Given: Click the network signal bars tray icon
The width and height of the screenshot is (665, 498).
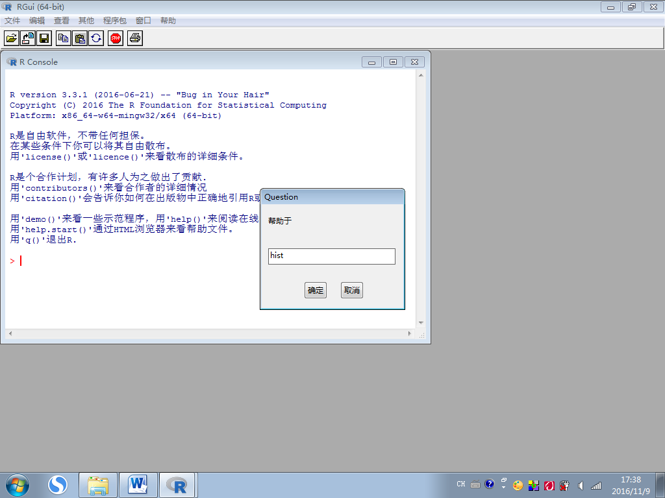Looking at the screenshot, I should click(x=596, y=486).
